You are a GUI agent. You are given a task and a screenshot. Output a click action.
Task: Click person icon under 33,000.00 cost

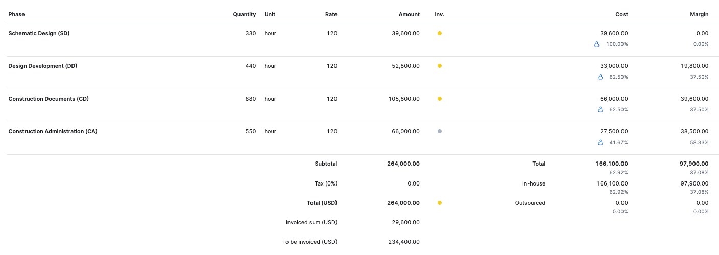(x=601, y=77)
